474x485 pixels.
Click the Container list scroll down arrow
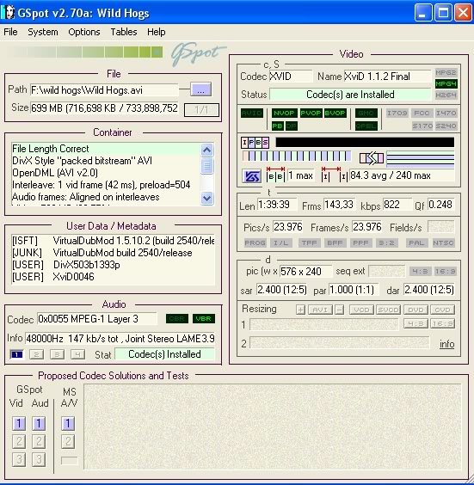coord(206,198)
